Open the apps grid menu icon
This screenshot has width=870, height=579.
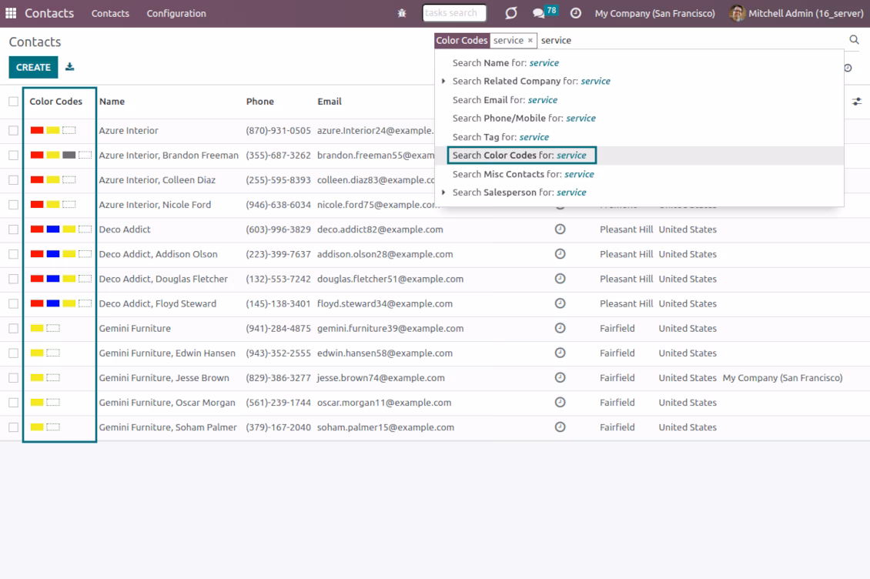click(x=11, y=13)
